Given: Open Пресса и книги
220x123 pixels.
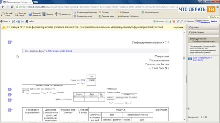Looking at the screenshot, I should pos(106,16).
